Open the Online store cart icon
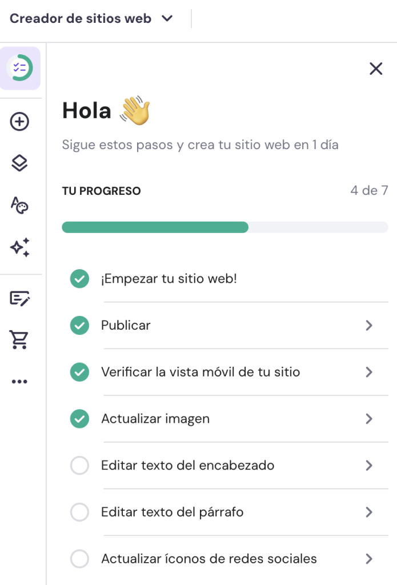397x585 pixels. coord(21,339)
